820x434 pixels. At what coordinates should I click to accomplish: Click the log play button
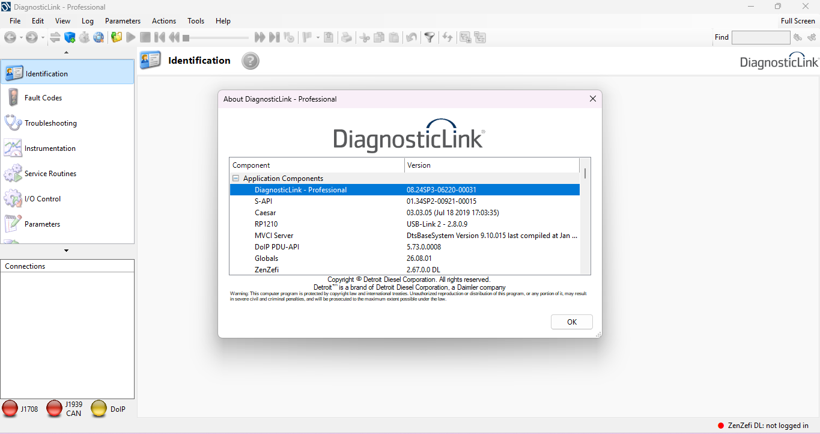[131, 37]
